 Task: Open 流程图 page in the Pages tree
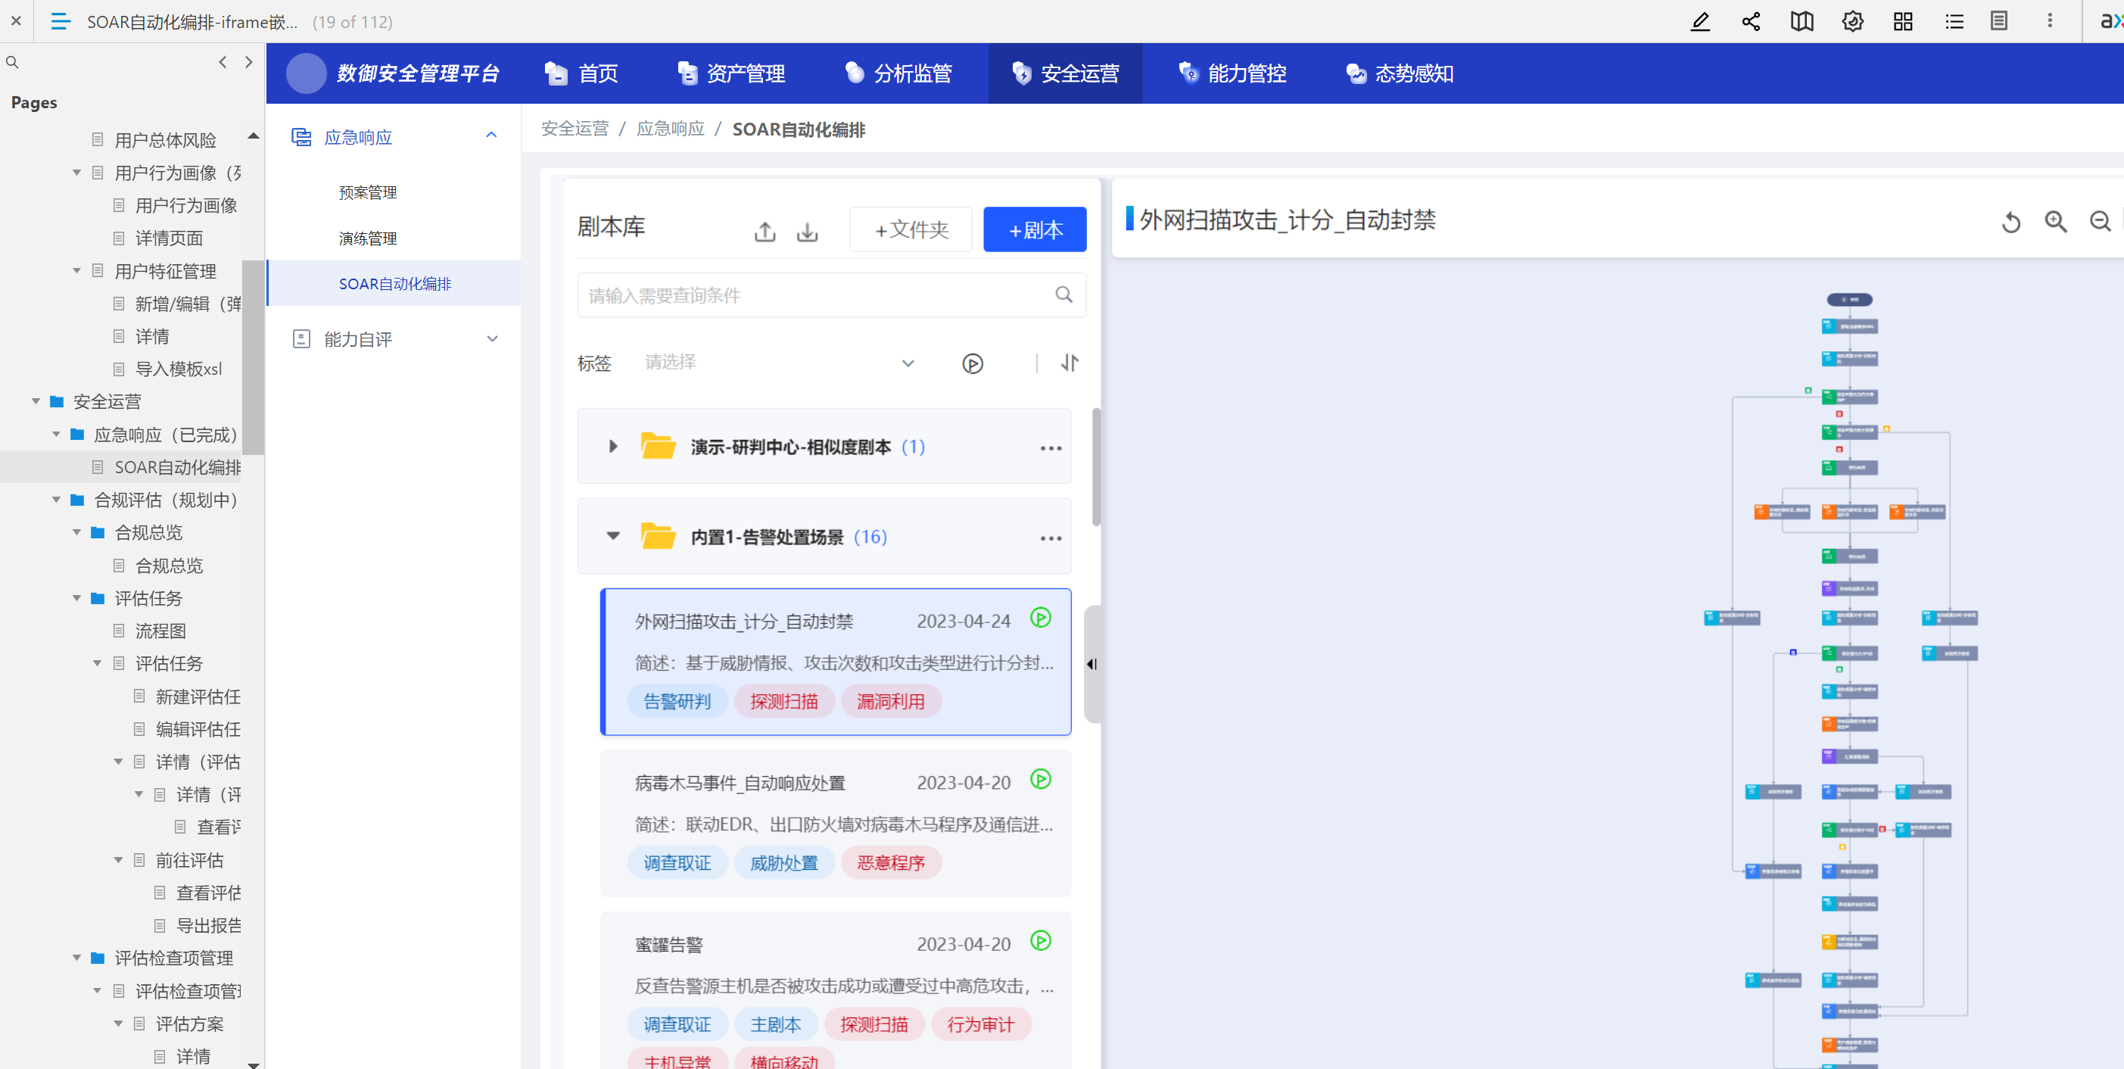point(160,631)
